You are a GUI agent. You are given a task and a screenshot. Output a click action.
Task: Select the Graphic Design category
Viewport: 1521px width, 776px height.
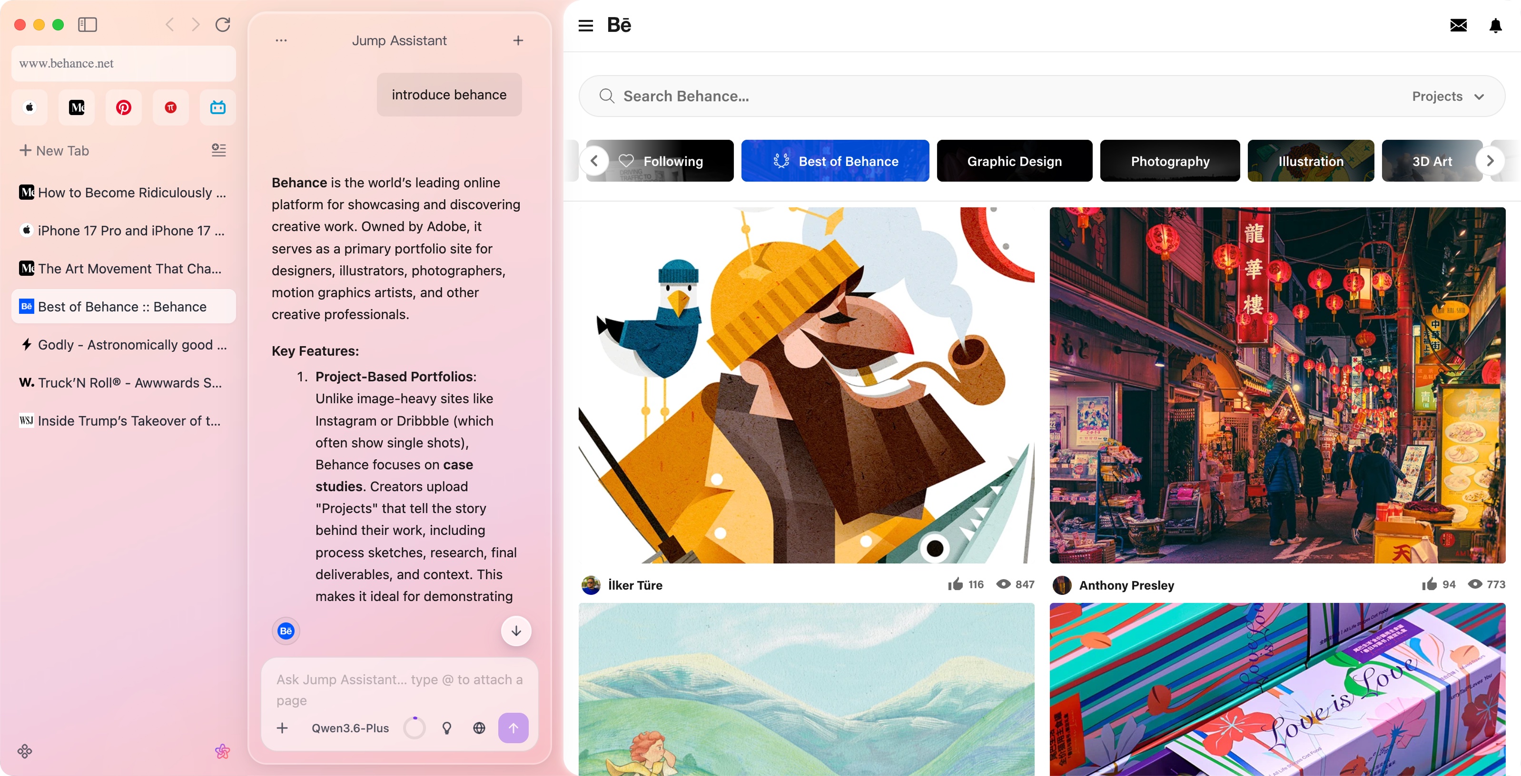tap(1014, 161)
